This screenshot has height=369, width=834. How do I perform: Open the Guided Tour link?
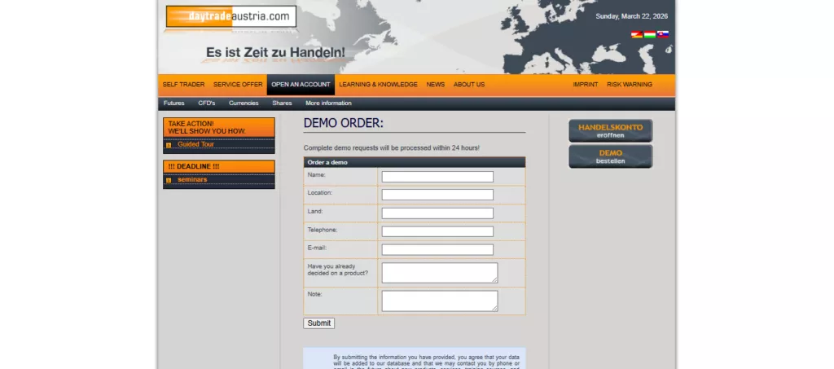tap(195, 145)
